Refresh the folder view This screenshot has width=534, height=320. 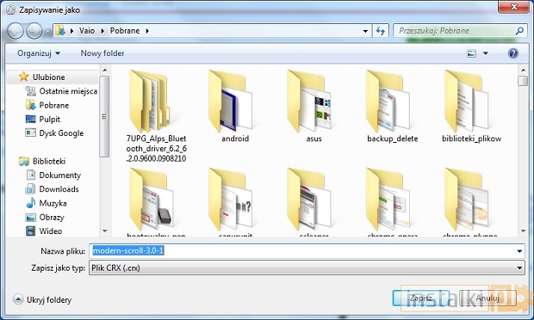coord(381,31)
